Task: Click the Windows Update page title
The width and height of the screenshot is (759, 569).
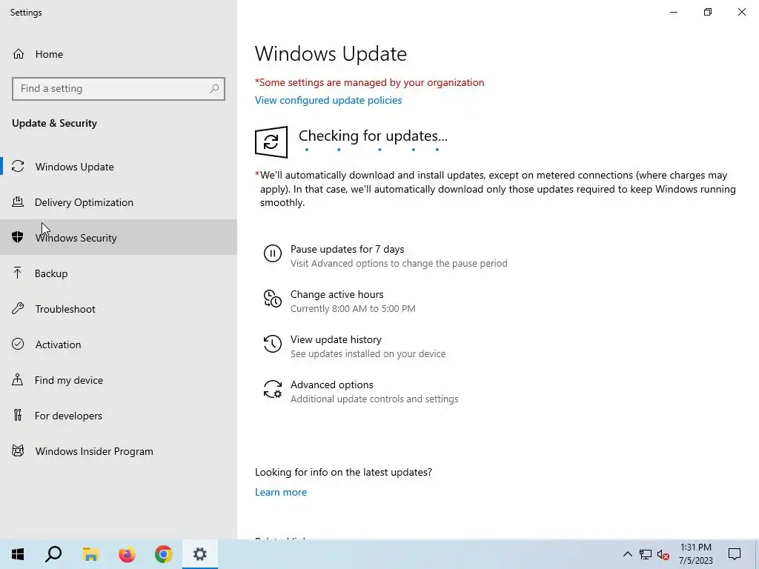Action: point(331,53)
